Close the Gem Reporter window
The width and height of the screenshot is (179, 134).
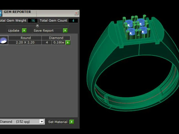tap(76, 13)
